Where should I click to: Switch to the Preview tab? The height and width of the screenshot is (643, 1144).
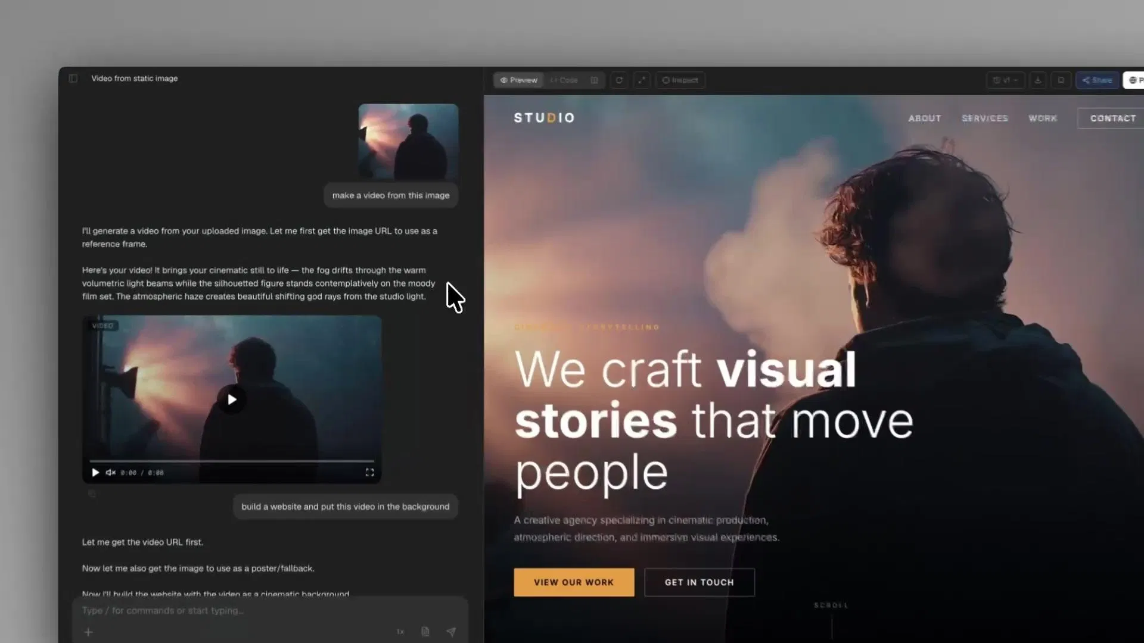[x=519, y=80]
